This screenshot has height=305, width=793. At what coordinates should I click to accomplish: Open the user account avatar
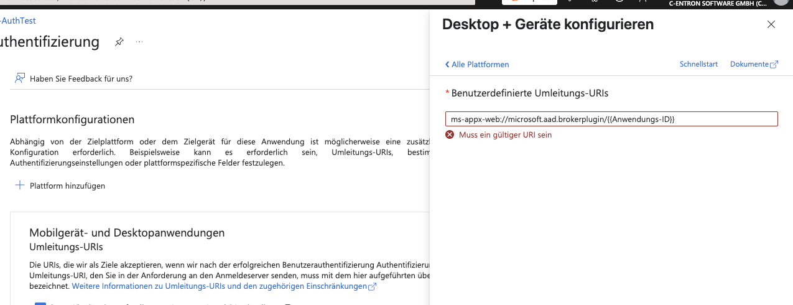[784, 2]
